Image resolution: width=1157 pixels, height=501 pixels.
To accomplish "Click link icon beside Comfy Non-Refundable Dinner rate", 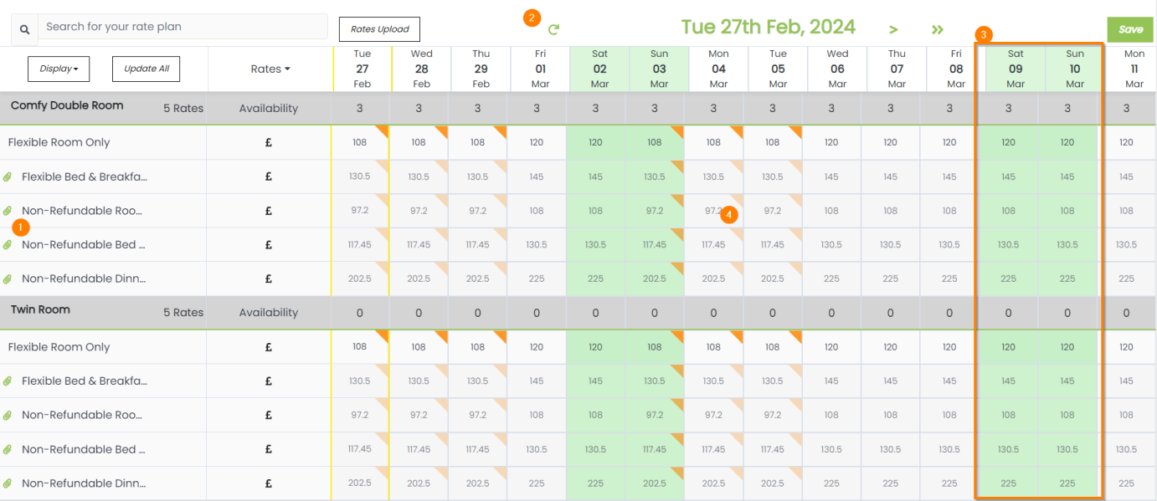I will tap(8, 279).
